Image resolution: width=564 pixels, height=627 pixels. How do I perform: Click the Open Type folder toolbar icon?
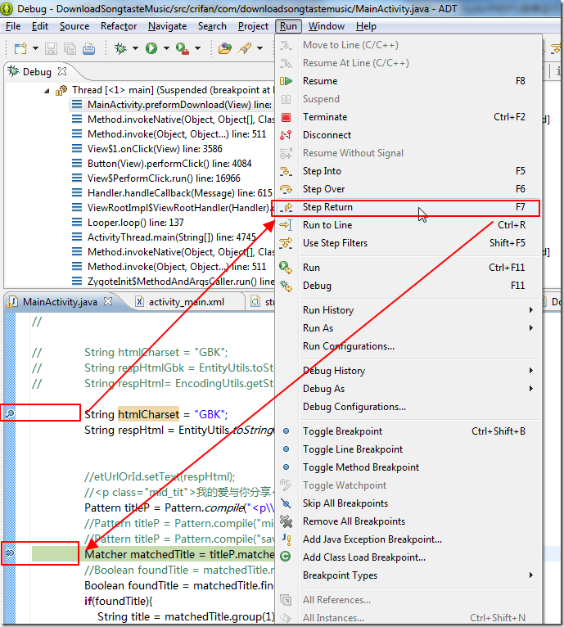coord(225,49)
